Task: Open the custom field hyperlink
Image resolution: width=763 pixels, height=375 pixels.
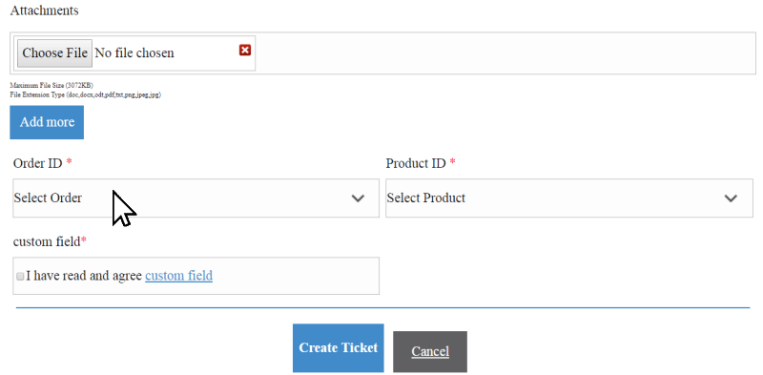Action: pyautogui.click(x=178, y=276)
